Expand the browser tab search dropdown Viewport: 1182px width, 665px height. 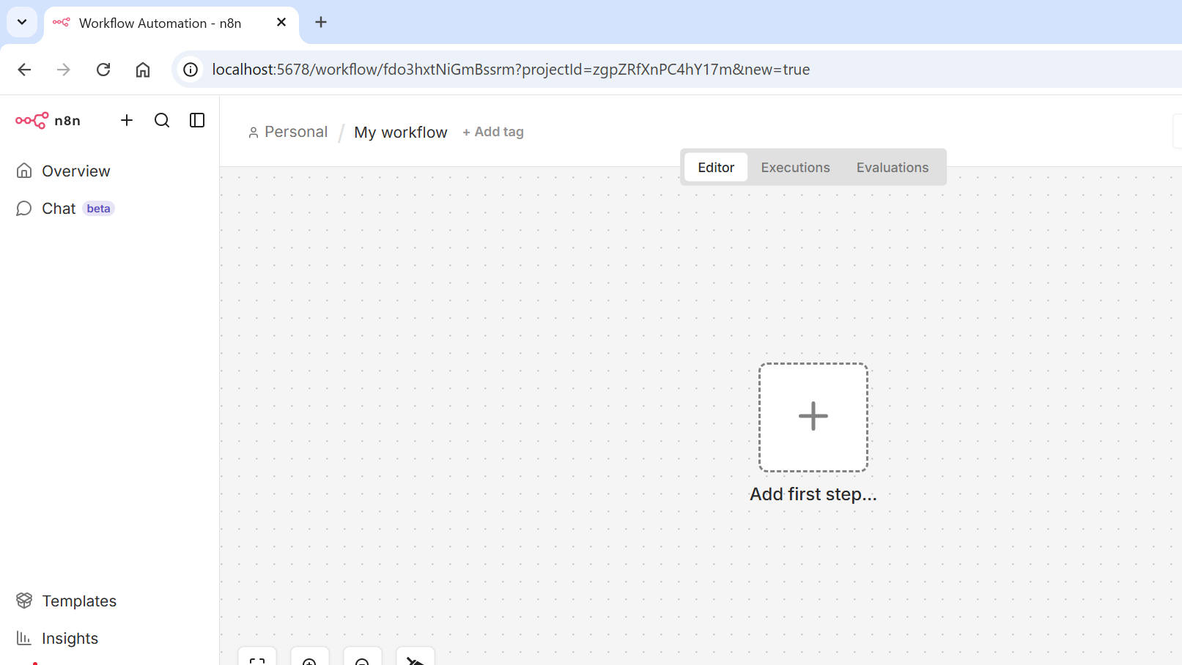(x=22, y=22)
